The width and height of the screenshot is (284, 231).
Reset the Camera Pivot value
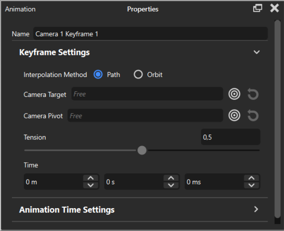tap(253, 115)
